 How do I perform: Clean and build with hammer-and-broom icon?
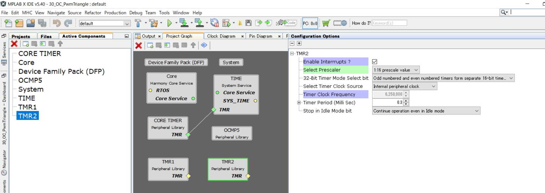pos(154,23)
